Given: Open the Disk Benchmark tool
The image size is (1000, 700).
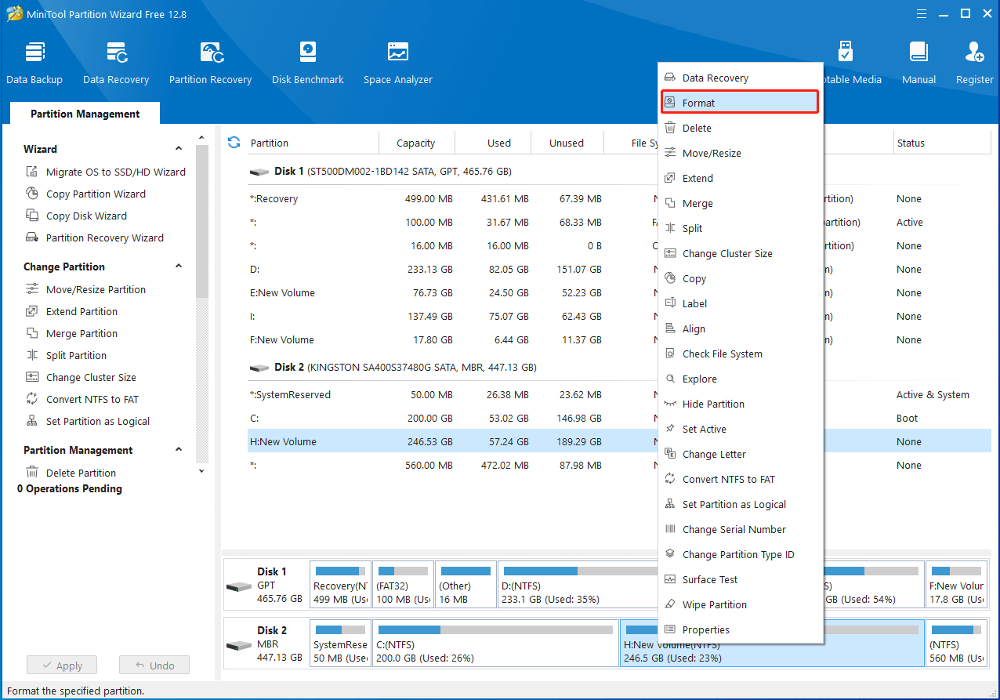Looking at the screenshot, I should (308, 63).
